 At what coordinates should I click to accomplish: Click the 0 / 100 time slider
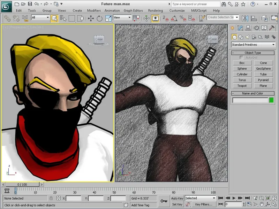(22, 185)
